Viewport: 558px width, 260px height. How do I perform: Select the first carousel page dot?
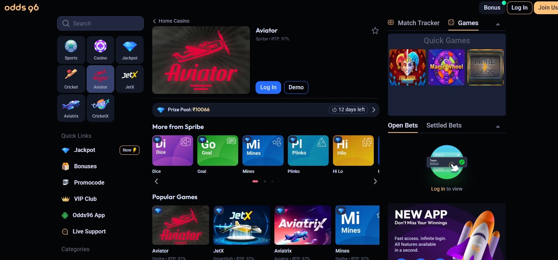click(x=255, y=181)
